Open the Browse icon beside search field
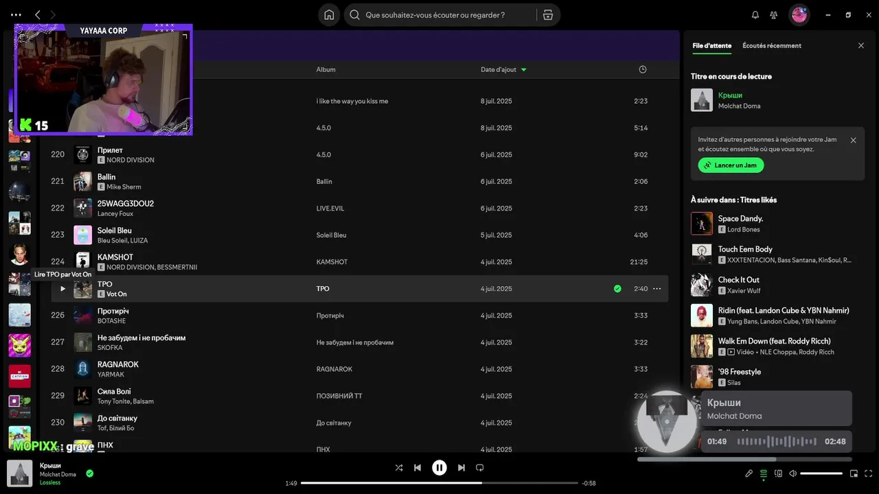This screenshot has width=879, height=494. coord(547,15)
